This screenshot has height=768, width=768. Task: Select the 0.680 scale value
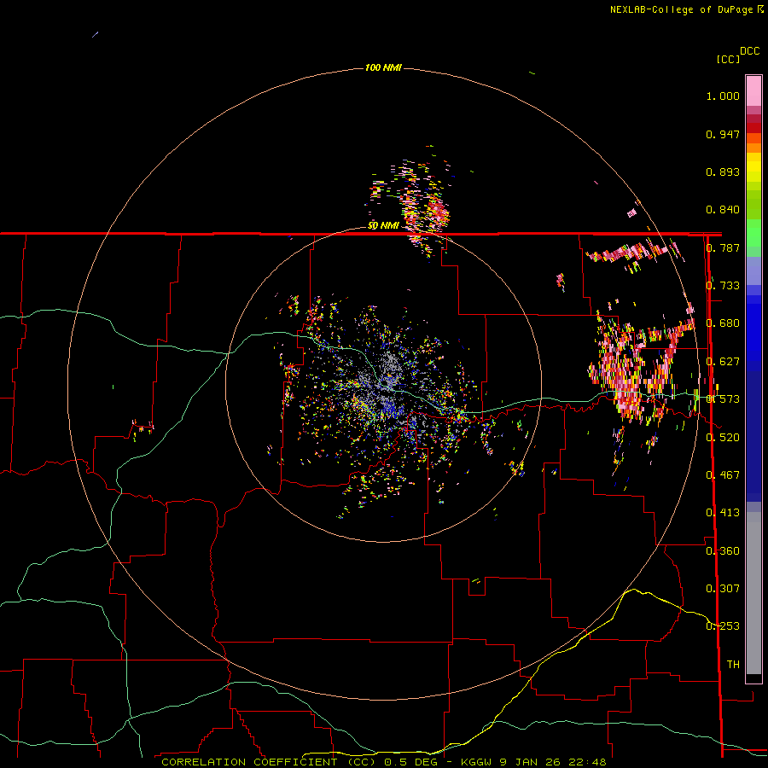click(723, 323)
